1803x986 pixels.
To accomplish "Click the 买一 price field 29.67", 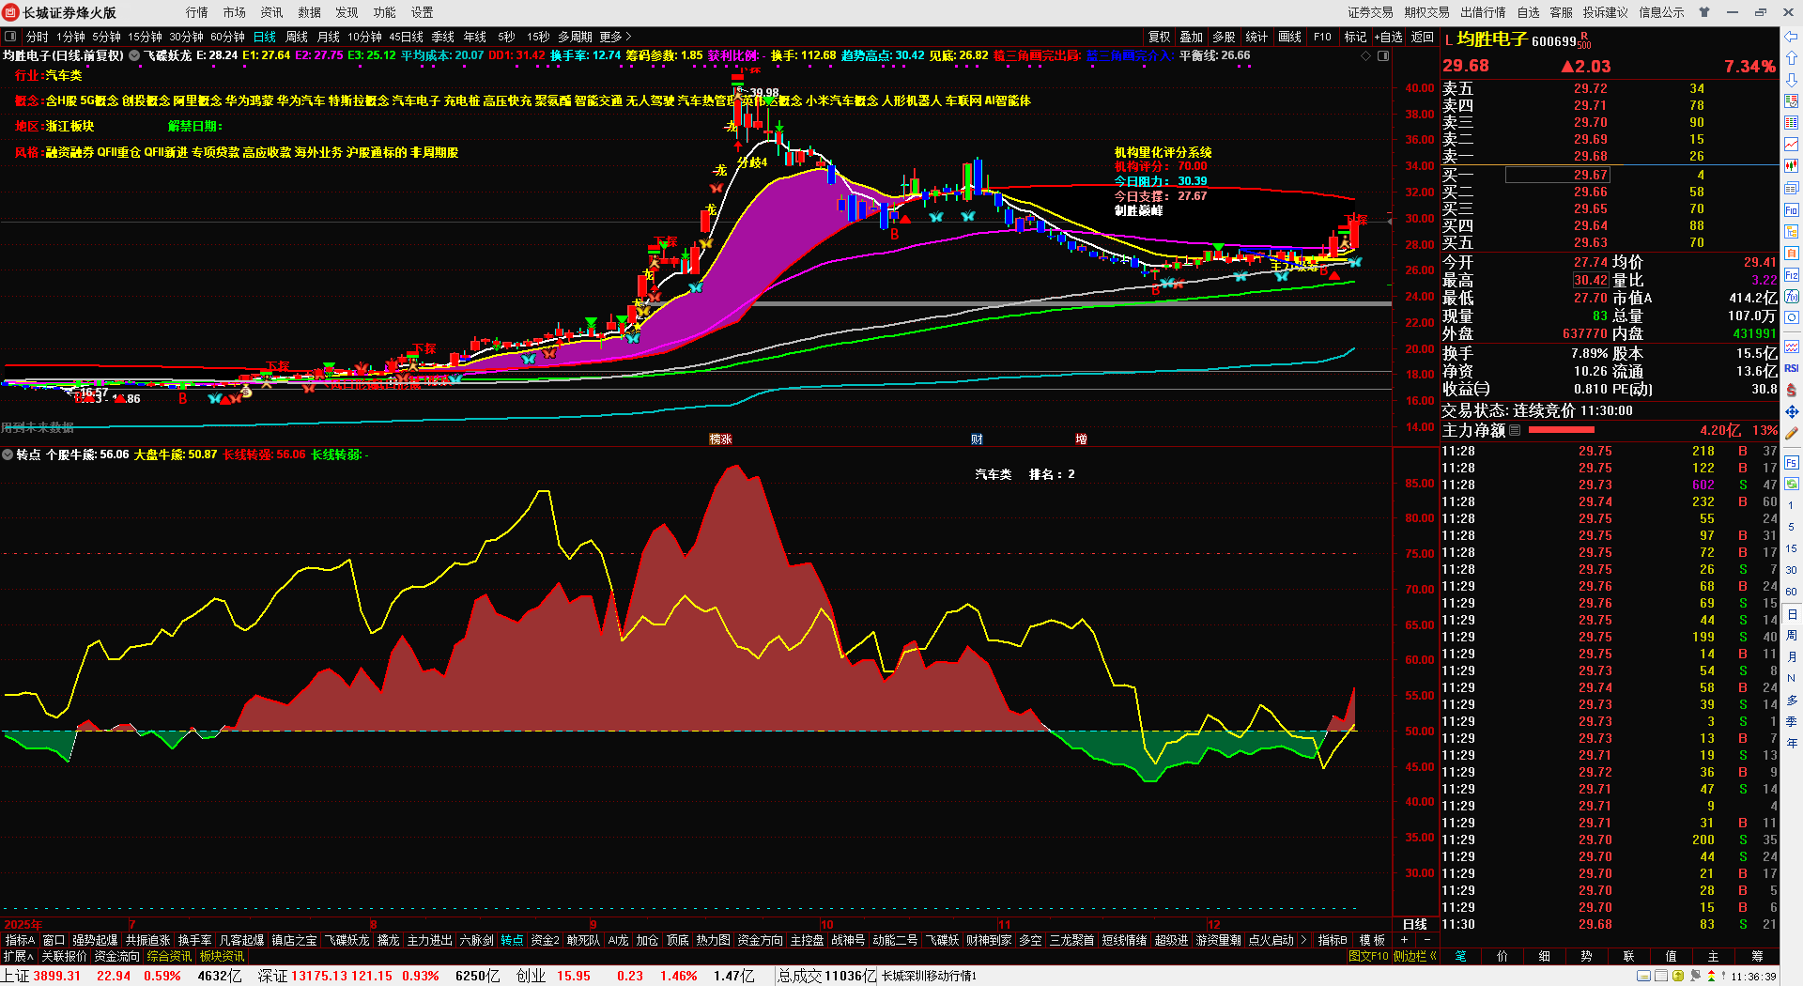I will pyautogui.click(x=1558, y=175).
